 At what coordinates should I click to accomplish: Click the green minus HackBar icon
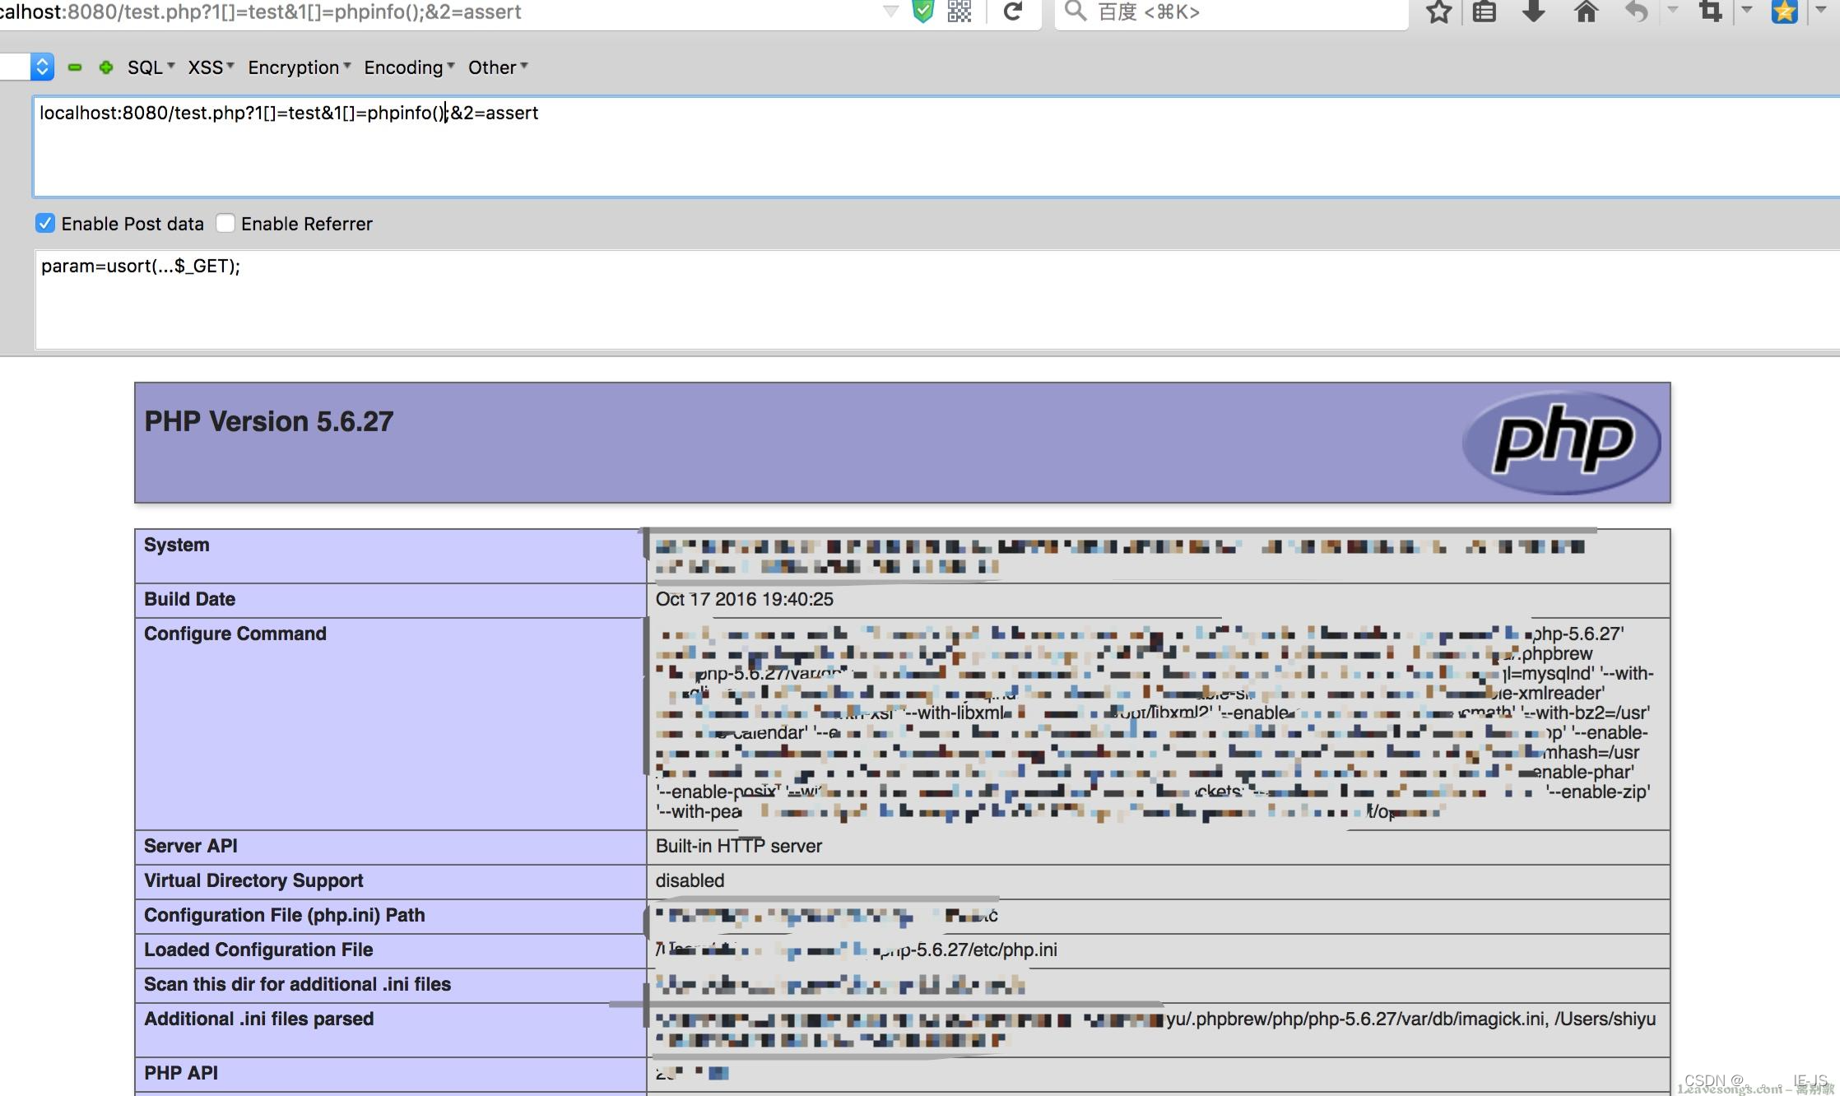75,67
